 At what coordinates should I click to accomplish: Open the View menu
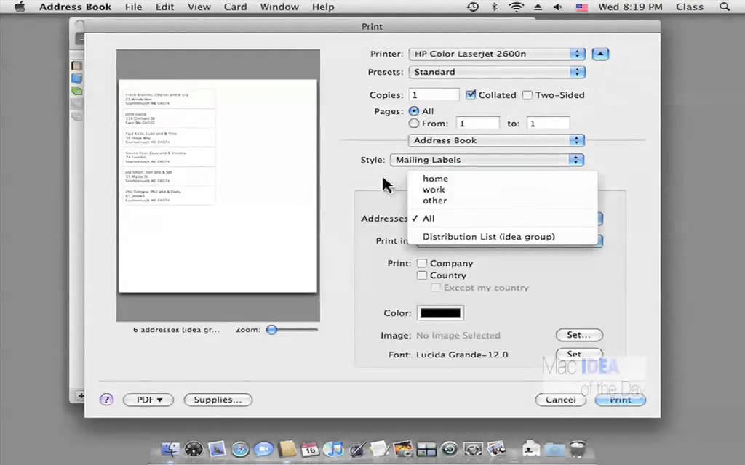click(x=199, y=7)
